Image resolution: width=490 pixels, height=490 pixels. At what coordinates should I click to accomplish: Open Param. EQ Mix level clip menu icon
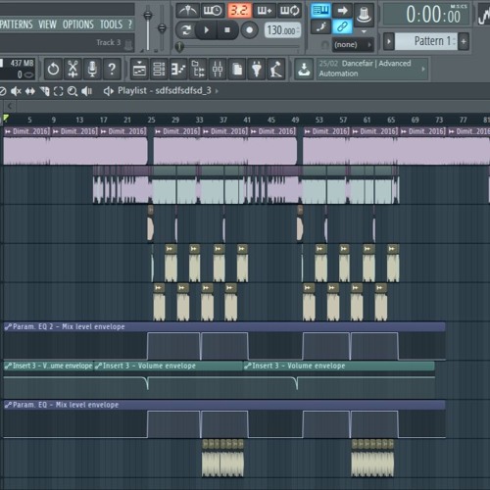pyautogui.click(x=8, y=405)
